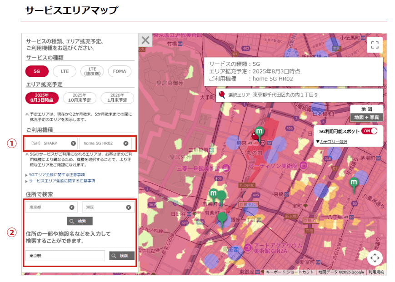Click the 選択エリア address box
Viewport: 395px width, 282px height.
300,95
